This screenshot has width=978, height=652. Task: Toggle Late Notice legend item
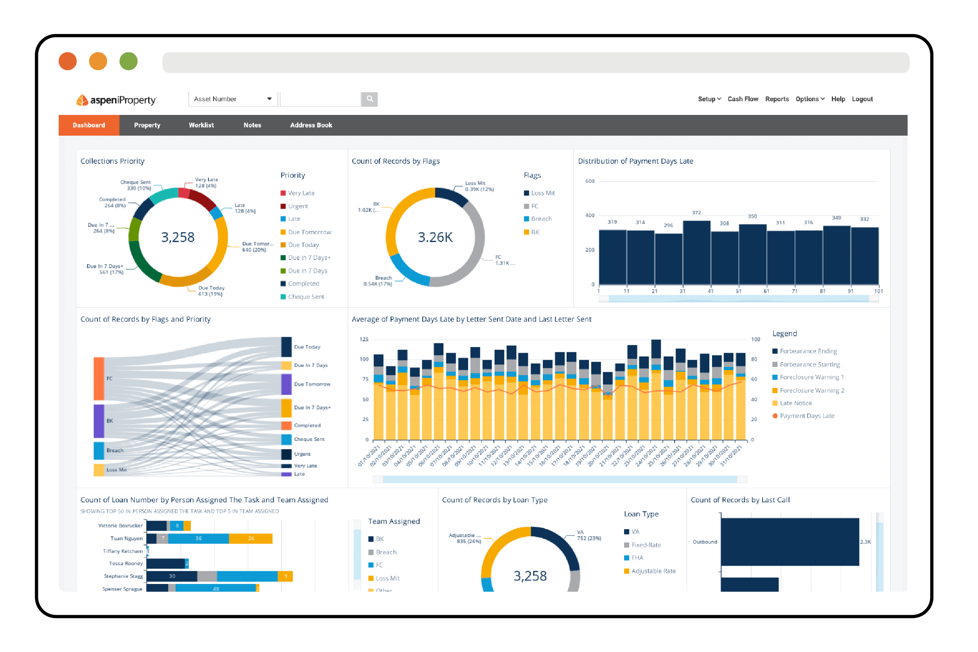pos(791,403)
